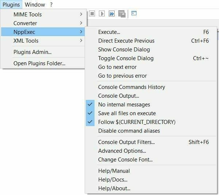Click the save recorded macro icon

122,14
